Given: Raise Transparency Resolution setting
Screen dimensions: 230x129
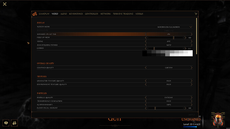Looking at the screenshot, I should tap(191, 101).
